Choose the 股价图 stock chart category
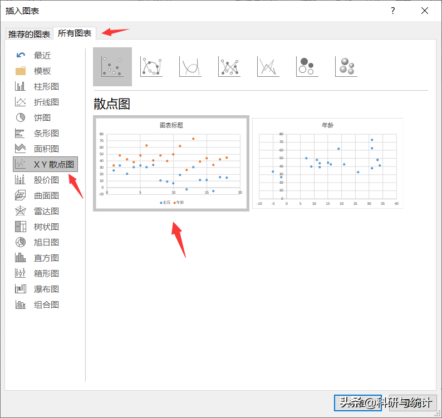 coord(46,180)
